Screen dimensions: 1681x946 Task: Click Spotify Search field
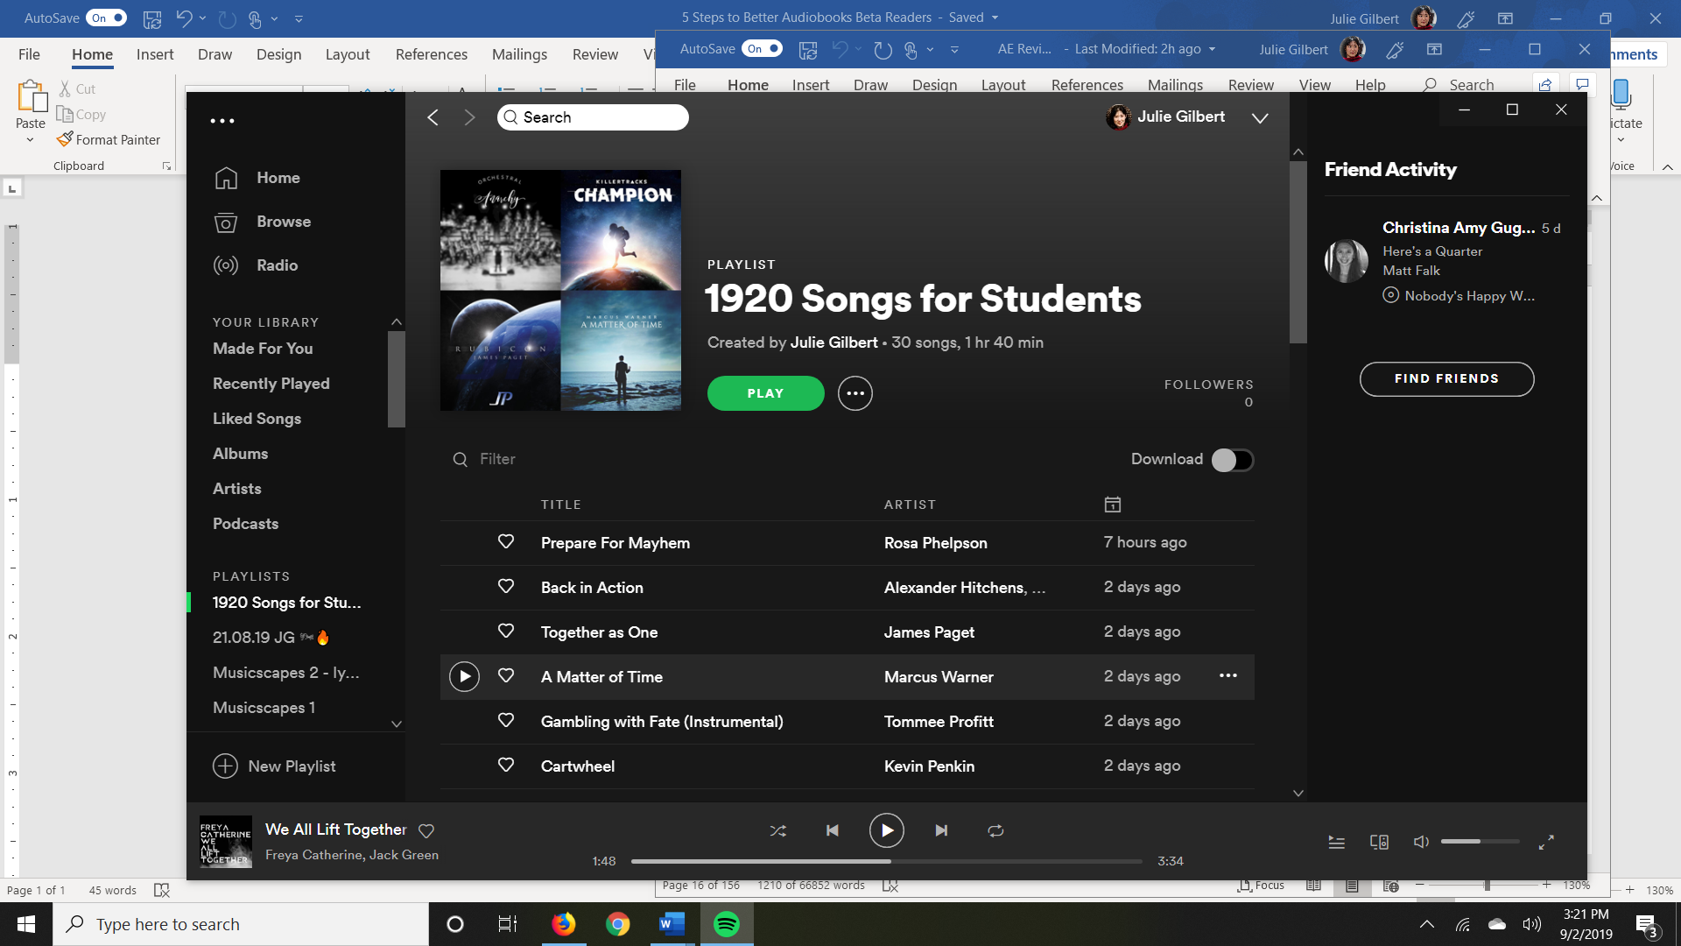coord(593,117)
